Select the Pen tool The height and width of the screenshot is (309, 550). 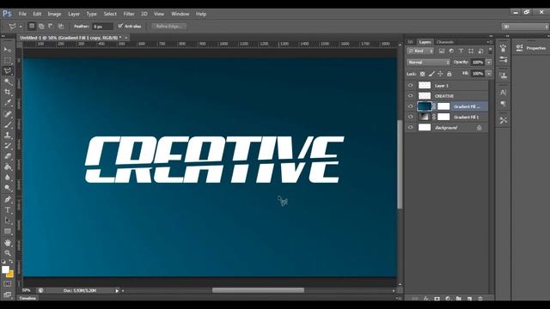click(x=8, y=199)
